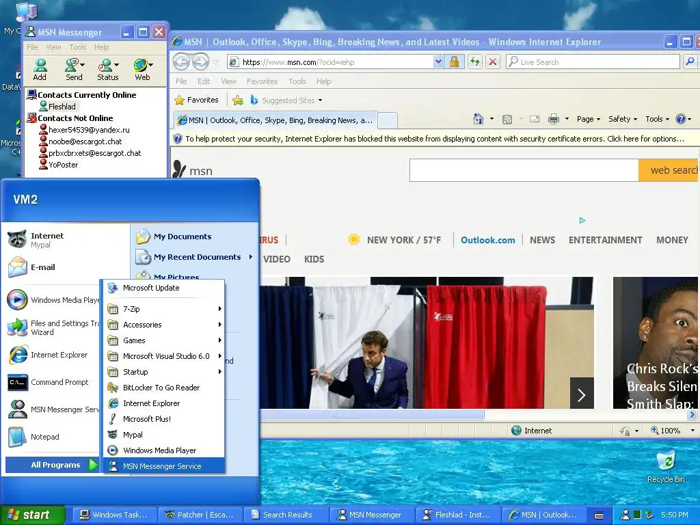Click the horizontal scrollbar in IE page

pyautogui.click(x=372, y=415)
